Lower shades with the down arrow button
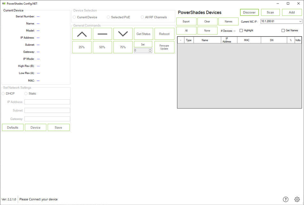The height and width of the screenshot is (205, 304). (x=123, y=34)
